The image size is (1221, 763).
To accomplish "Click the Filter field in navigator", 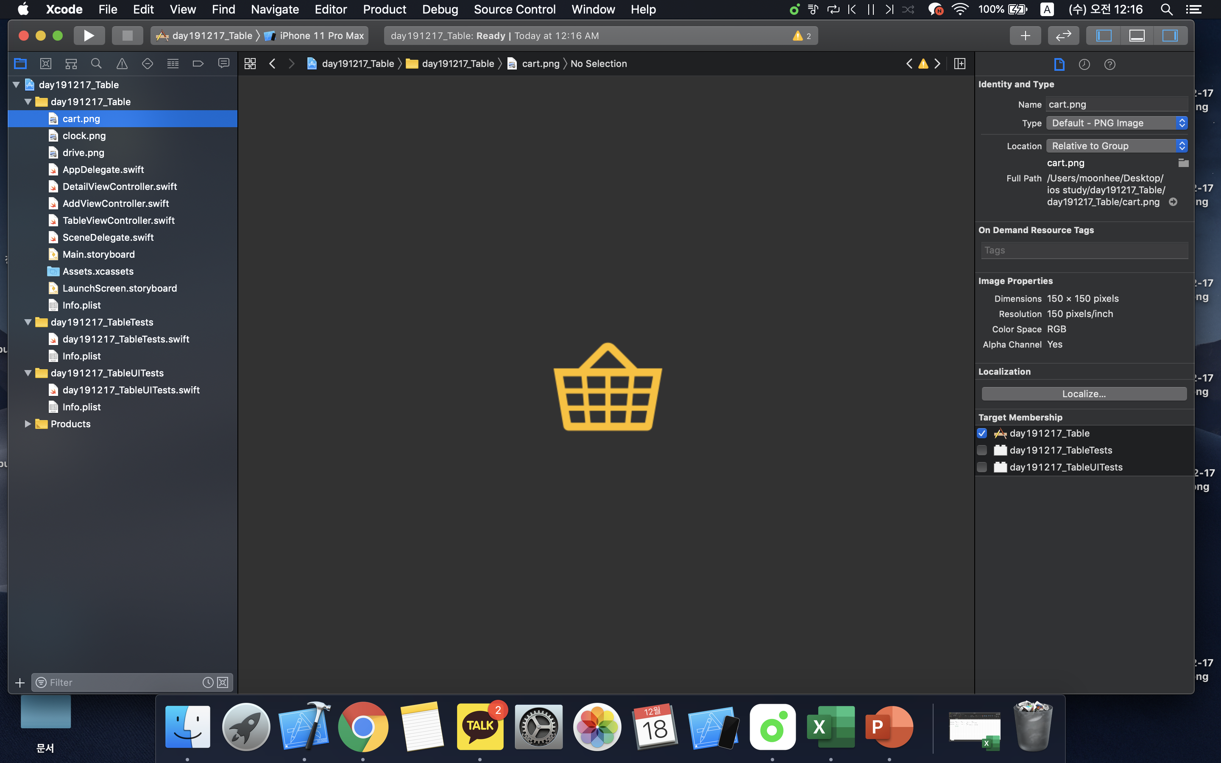I will coord(121,682).
